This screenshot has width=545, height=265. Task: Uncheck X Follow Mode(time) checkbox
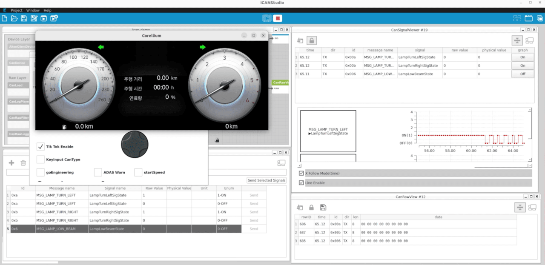(301, 174)
